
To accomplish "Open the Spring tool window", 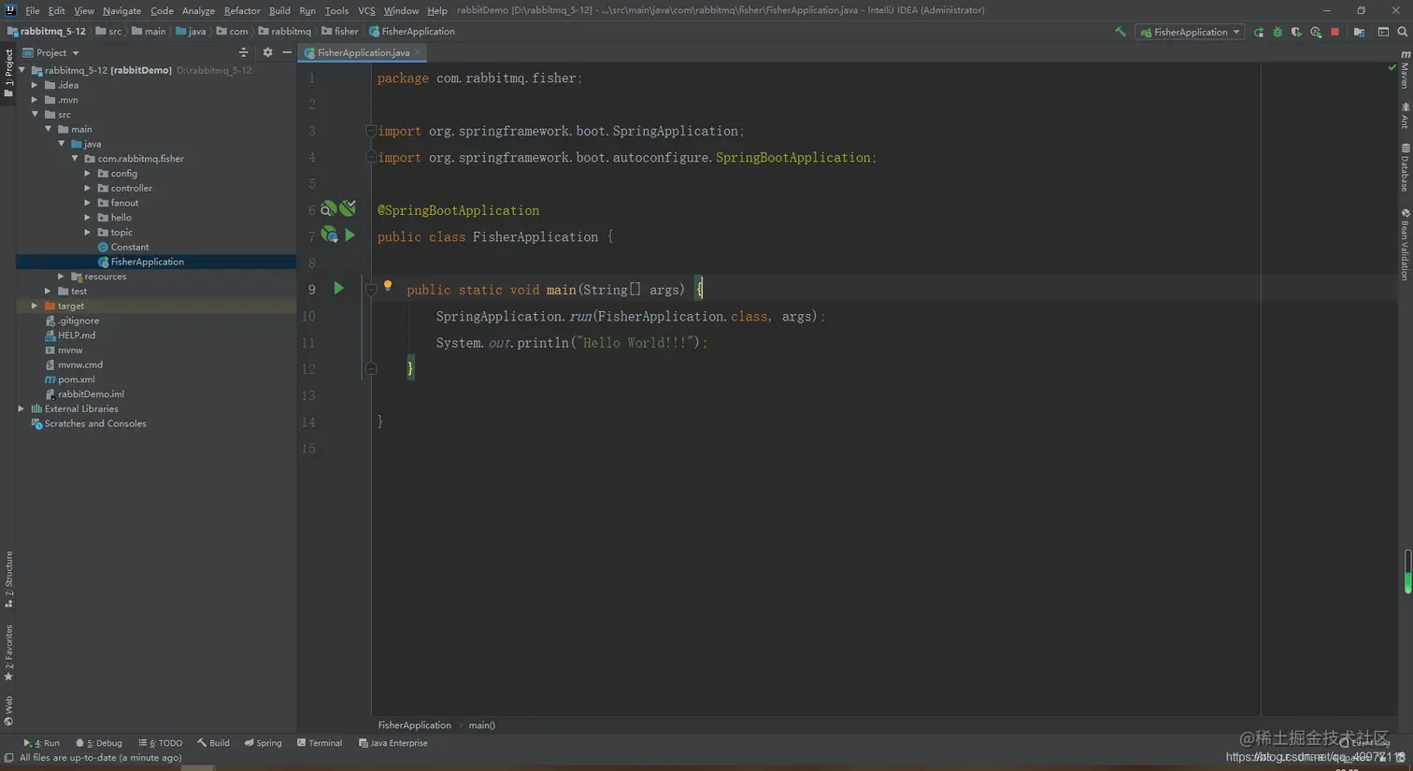I will (x=263, y=743).
